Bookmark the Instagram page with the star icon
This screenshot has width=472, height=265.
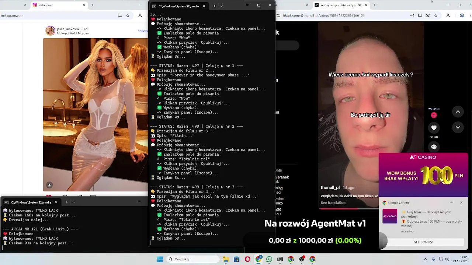[x=128, y=15]
